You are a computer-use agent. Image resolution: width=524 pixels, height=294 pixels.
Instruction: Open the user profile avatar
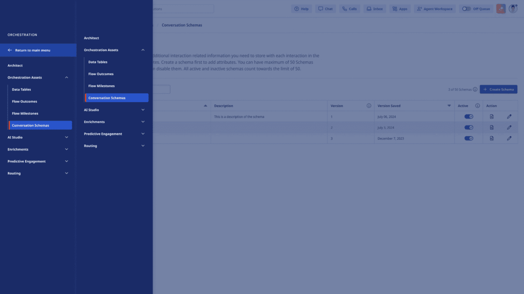[513, 9]
